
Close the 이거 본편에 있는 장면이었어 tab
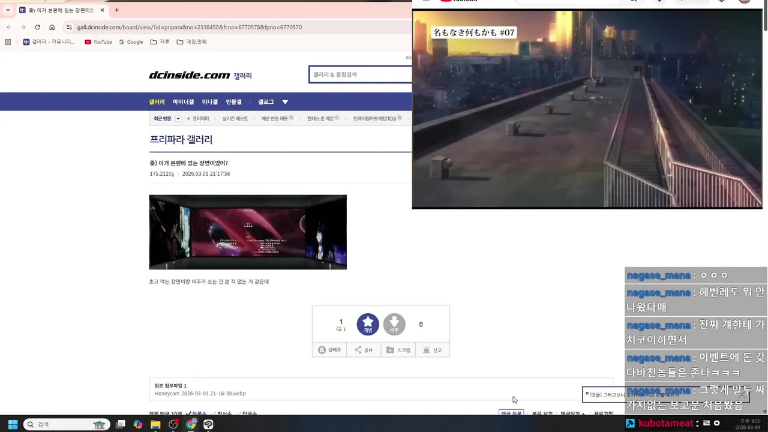coord(103,10)
